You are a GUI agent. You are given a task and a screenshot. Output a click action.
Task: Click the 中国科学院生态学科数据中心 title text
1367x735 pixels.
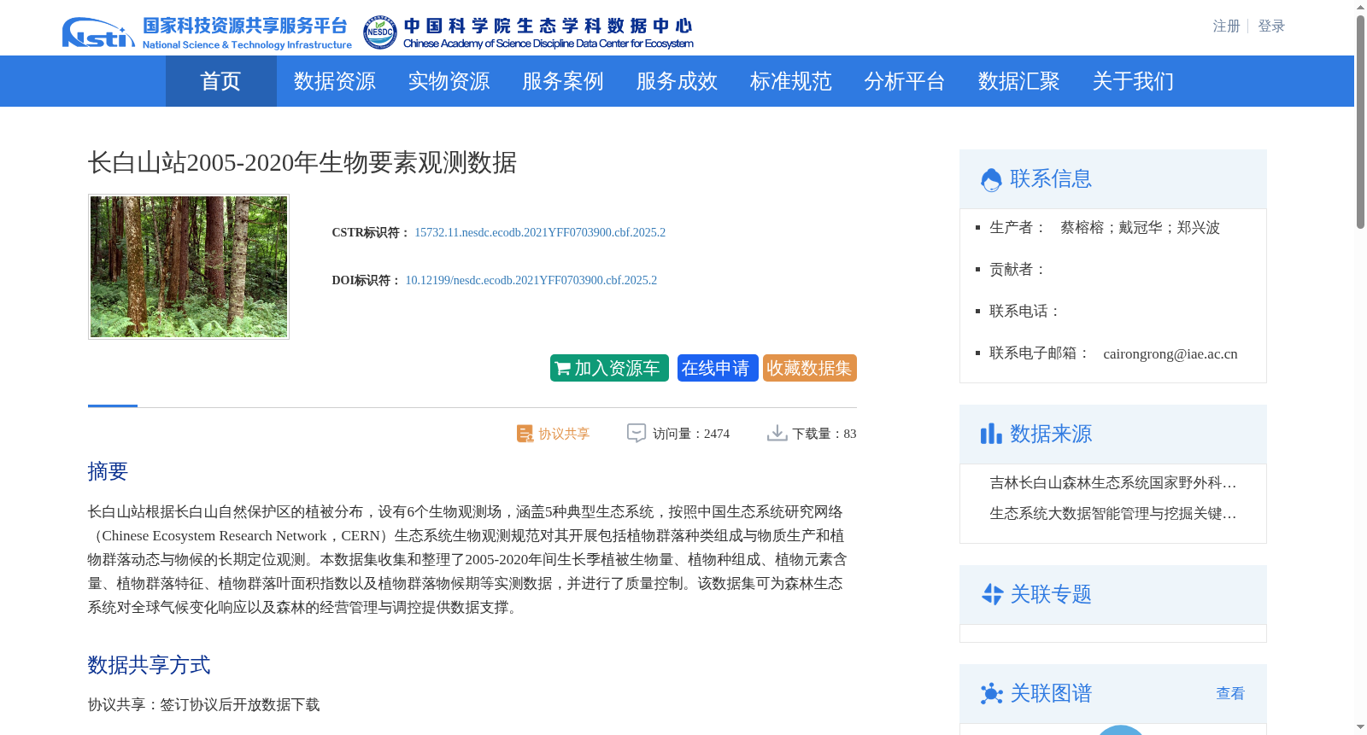(x=548, y=26)
